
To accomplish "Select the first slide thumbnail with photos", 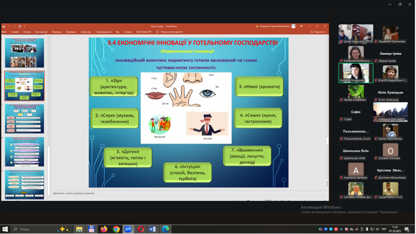I will coord(24,53).
